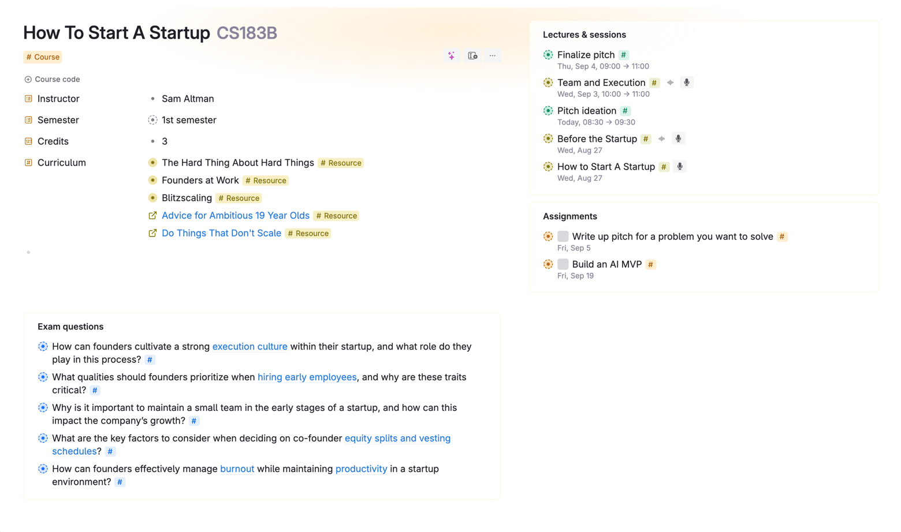Click bullet of small team exam question
Image resolution: width=901 pixels, height=532 pixels.
coord(43,408)
